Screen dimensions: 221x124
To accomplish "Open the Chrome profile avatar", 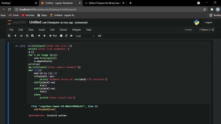I will (x=218, y=9).
